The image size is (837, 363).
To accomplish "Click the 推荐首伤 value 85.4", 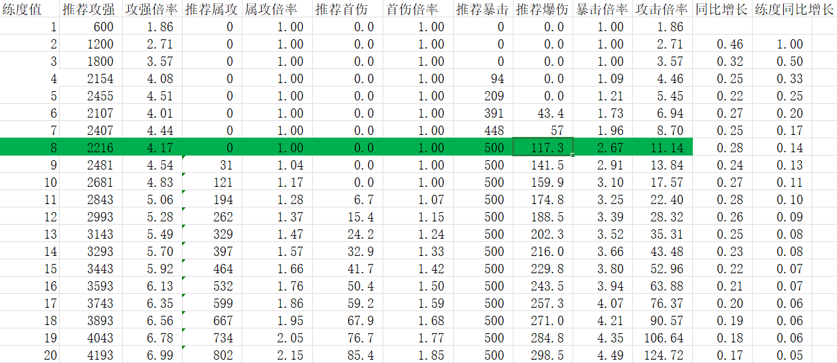I will click(x=347, y=355).
